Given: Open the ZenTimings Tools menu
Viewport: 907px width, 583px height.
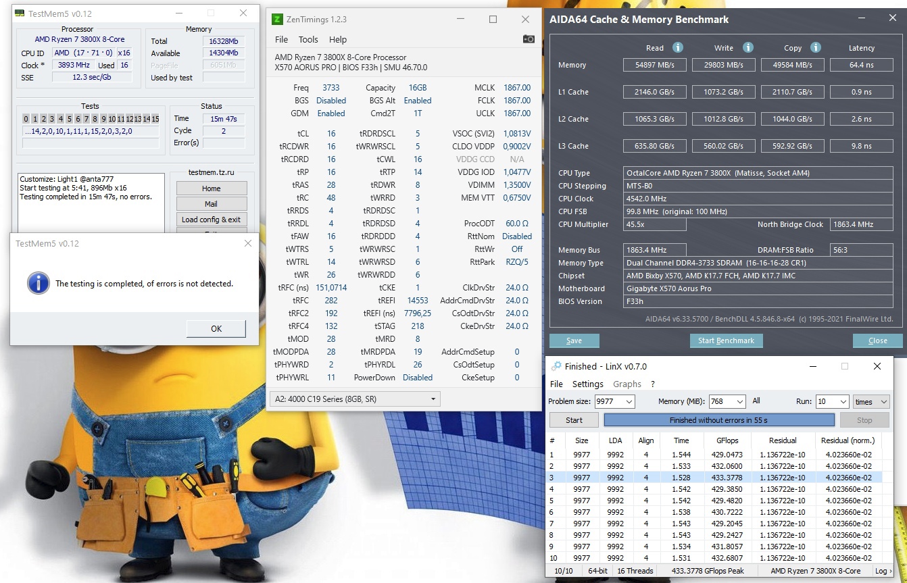Looking at the screenshot, I should click(308, 39).
